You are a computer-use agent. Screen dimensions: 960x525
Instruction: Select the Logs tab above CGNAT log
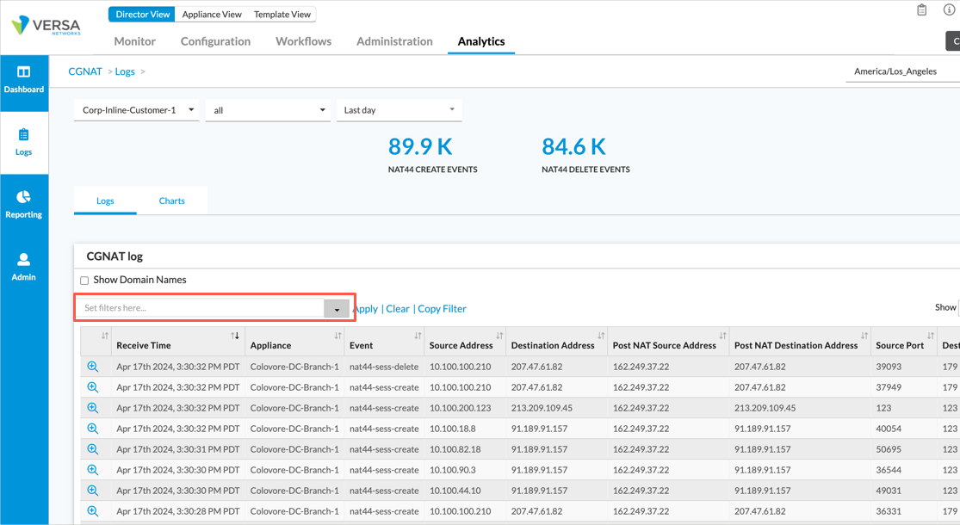pyautogui.click(x=105, y=201)
